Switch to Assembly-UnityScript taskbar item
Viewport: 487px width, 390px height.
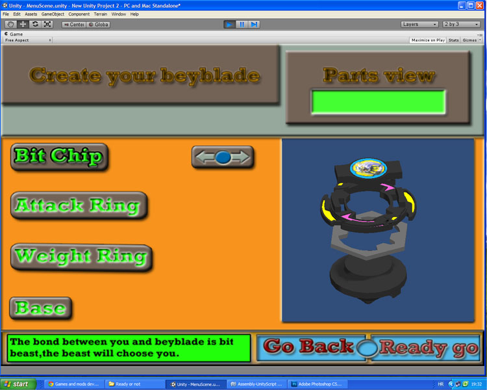pos(256,384)
